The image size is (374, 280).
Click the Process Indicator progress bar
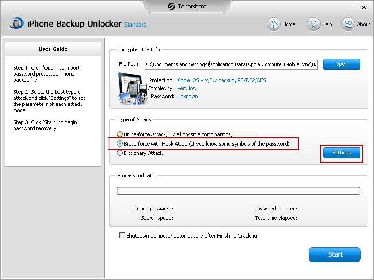pos(238,191)
